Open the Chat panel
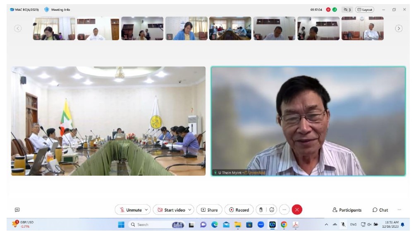Screen dimensions: 416x236 tap(380, 210)
